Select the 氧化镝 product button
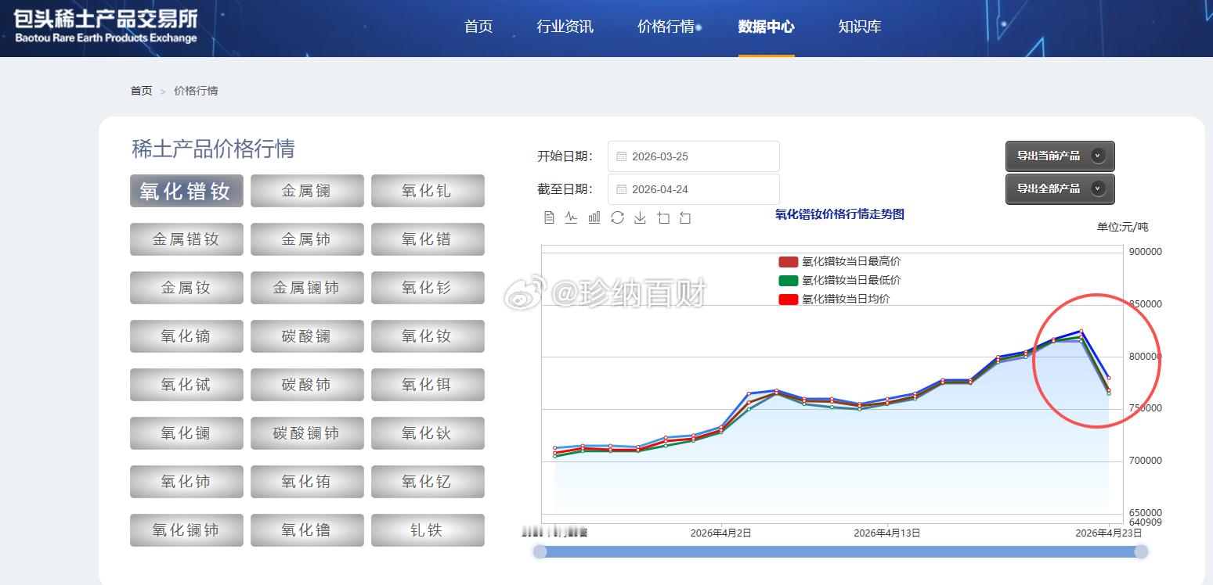 [x=186, y=336]
